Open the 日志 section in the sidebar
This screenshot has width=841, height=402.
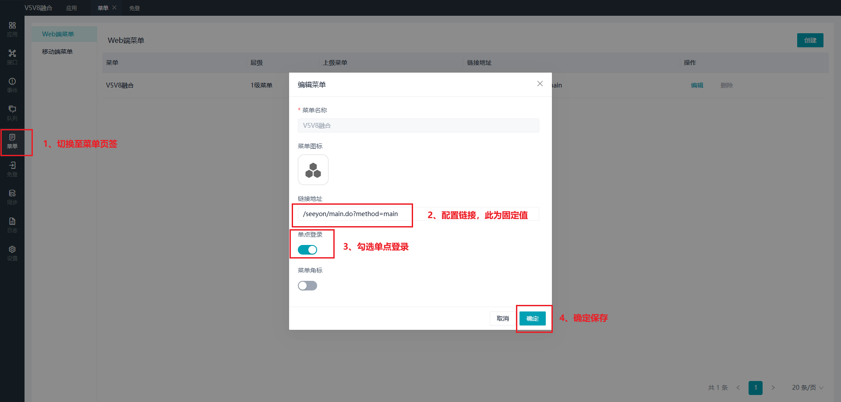(12, 225)
